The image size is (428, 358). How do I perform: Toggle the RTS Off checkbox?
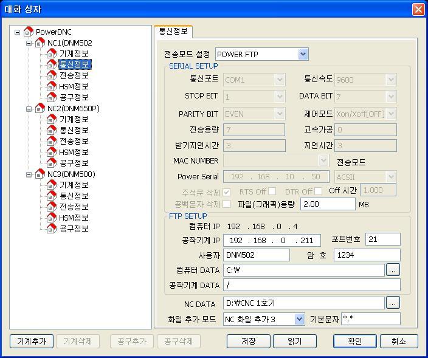[x=272, y=191]
